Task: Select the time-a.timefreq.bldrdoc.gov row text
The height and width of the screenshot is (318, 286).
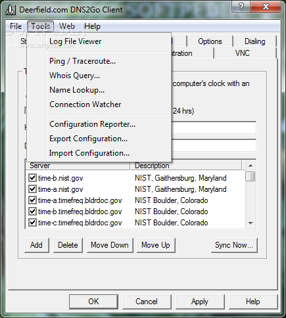Action: click(80, 200)
